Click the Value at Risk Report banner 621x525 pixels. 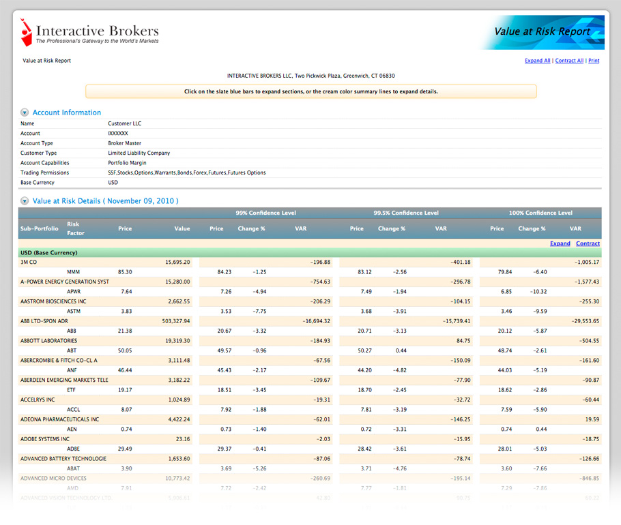tap(542, 31)
